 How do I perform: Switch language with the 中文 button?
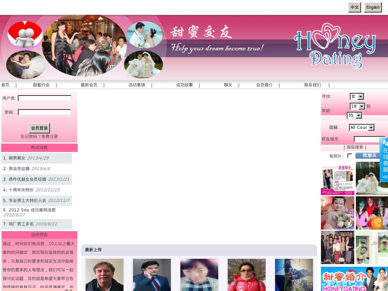point(354,8)
